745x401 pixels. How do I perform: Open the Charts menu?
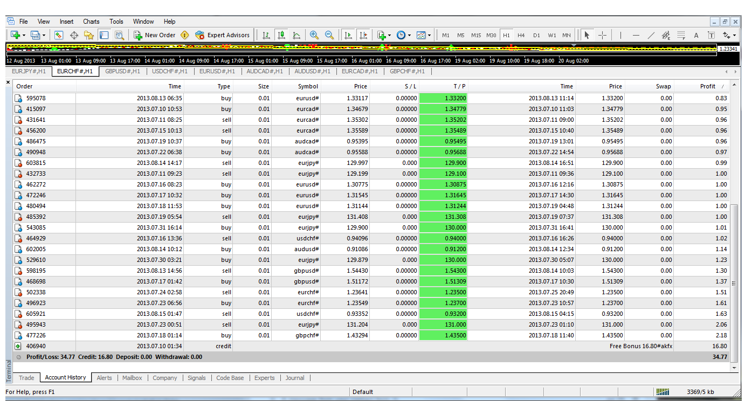tap(91, 22)
